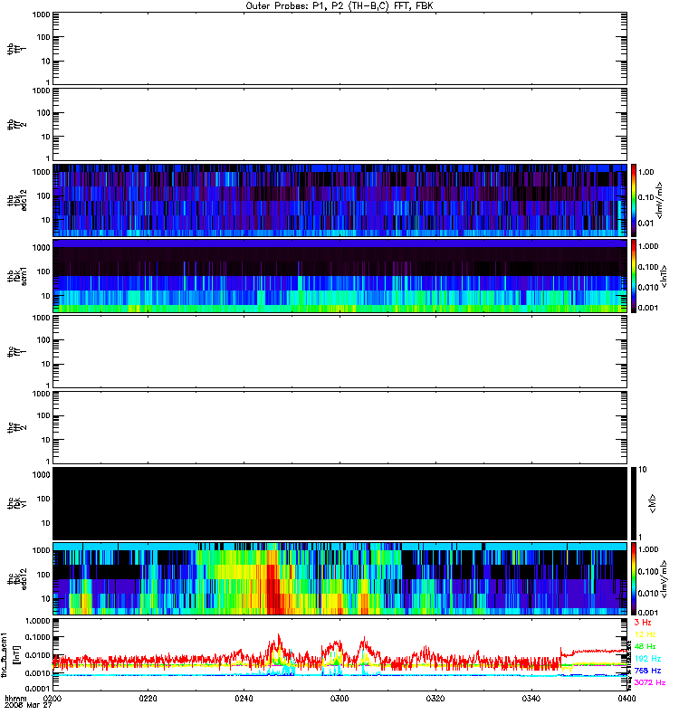Click the empty 'thb fff 1' panel
The width and height of the screenshot is (679, 724).
[339, 49]
